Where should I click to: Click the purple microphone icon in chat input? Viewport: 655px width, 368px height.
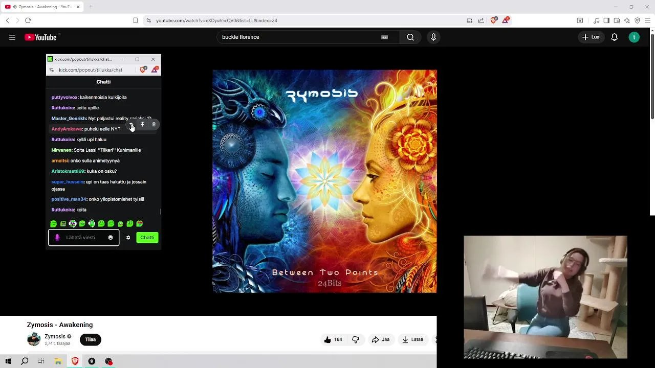[57, 238]
